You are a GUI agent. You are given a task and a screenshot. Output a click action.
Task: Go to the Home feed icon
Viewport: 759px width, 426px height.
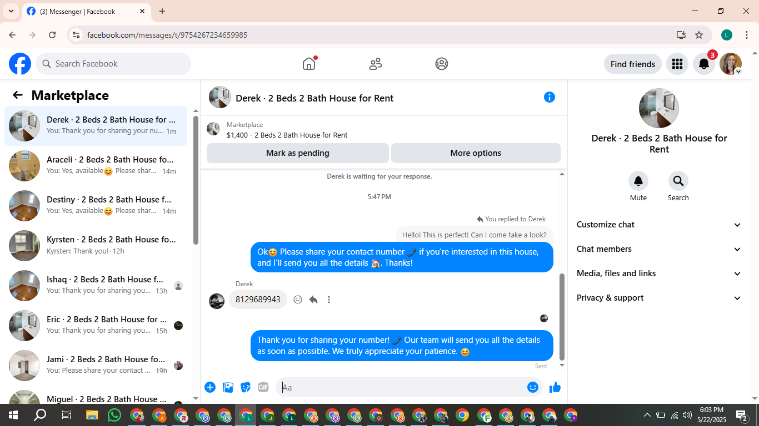[309, 64]
